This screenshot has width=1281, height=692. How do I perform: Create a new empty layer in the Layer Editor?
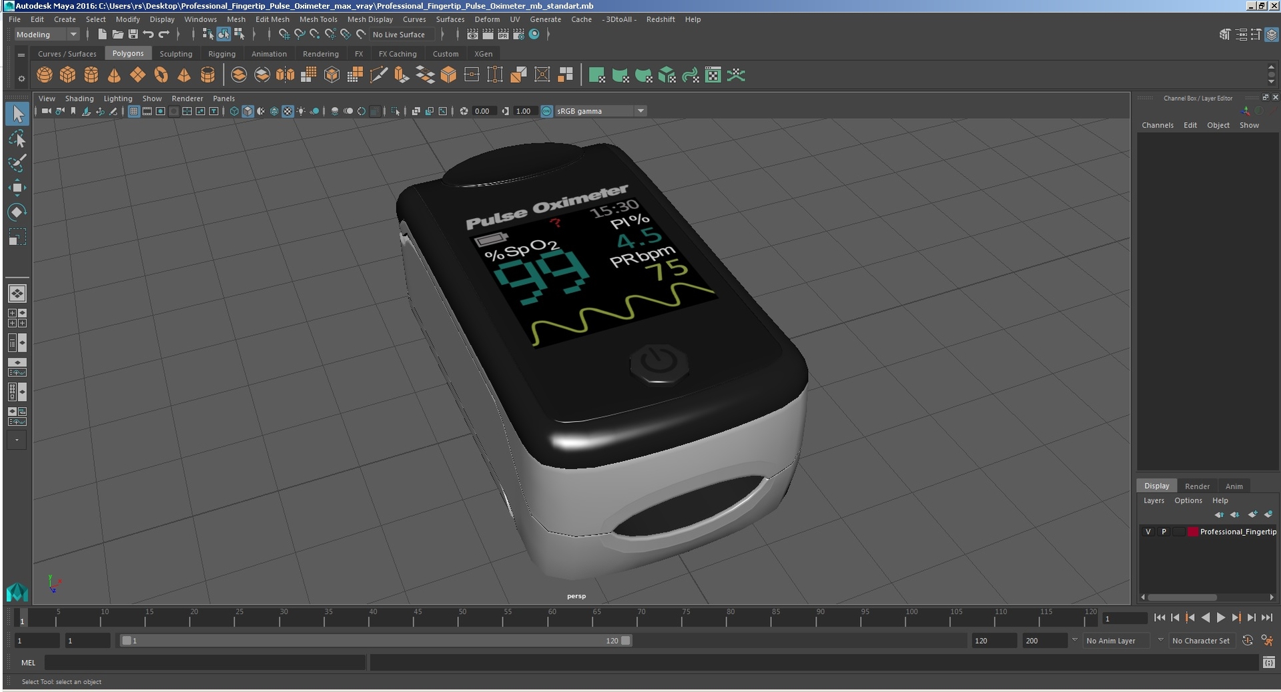[x=1253, y=515]
